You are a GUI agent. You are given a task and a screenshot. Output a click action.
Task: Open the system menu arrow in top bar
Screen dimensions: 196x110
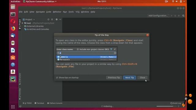click(x=184, y=2)
